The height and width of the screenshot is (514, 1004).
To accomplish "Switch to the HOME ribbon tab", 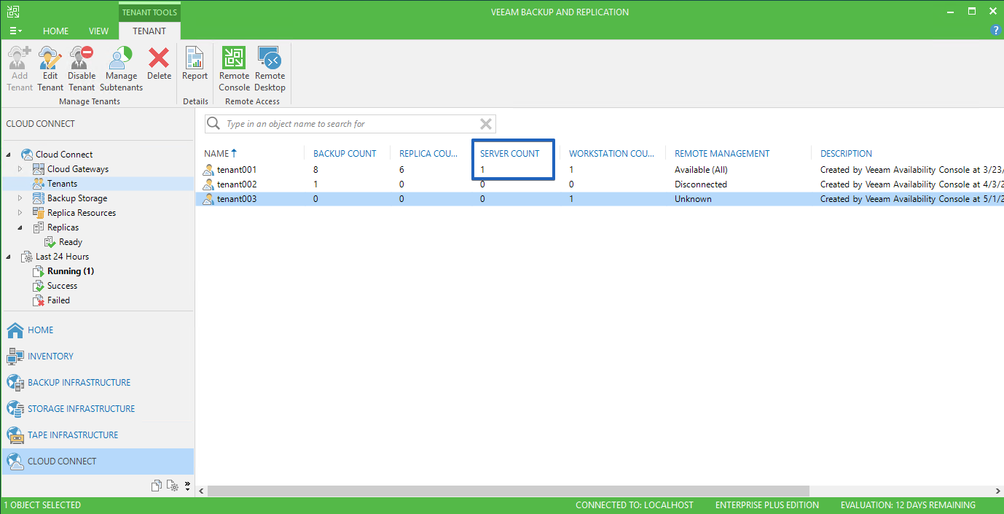I will tap(56, 31).
